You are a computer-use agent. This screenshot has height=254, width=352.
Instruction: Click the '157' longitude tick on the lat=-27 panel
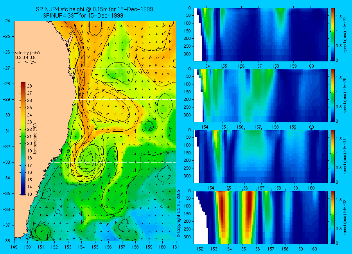click(259, 66)
